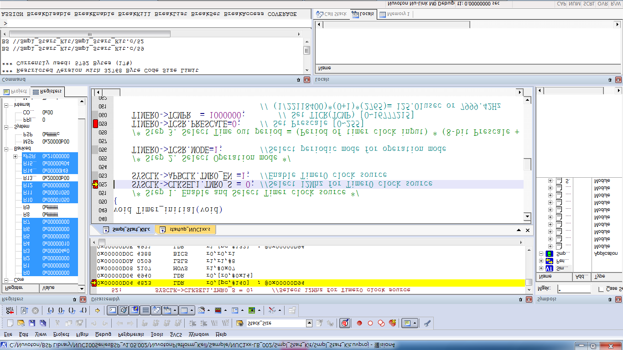The image size is (623, 350).
Task: Toggle the Disassembly Window icon
Action: [123, 310]
